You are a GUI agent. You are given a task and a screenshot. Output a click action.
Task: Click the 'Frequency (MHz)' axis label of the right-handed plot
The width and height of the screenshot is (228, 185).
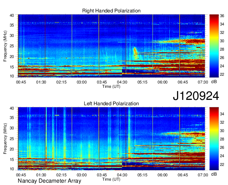pyautogui.click(x=5, y=46)
